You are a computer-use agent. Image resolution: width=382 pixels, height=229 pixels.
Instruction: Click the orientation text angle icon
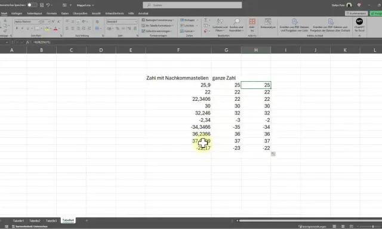pyautogui.click(x=84, y=21)
